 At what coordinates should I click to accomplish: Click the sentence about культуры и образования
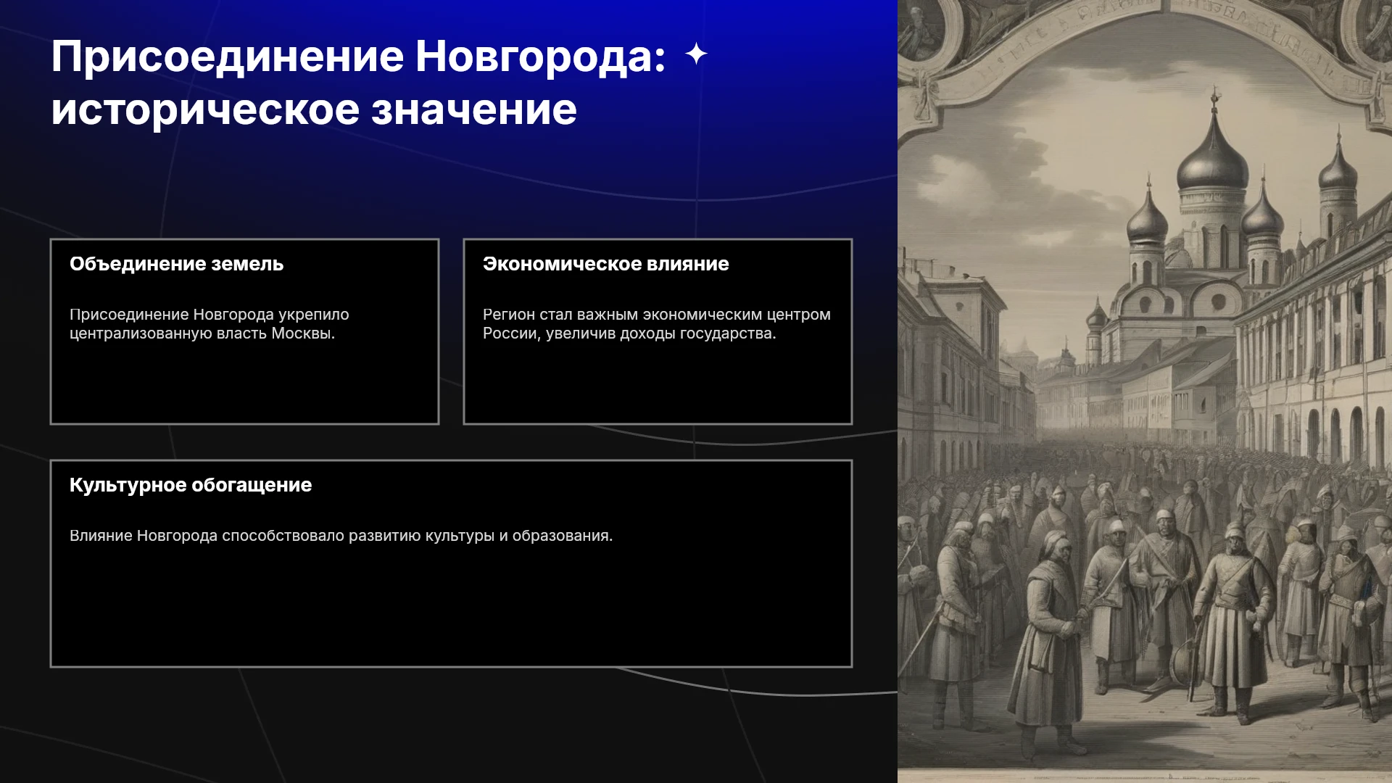(341, 536)
